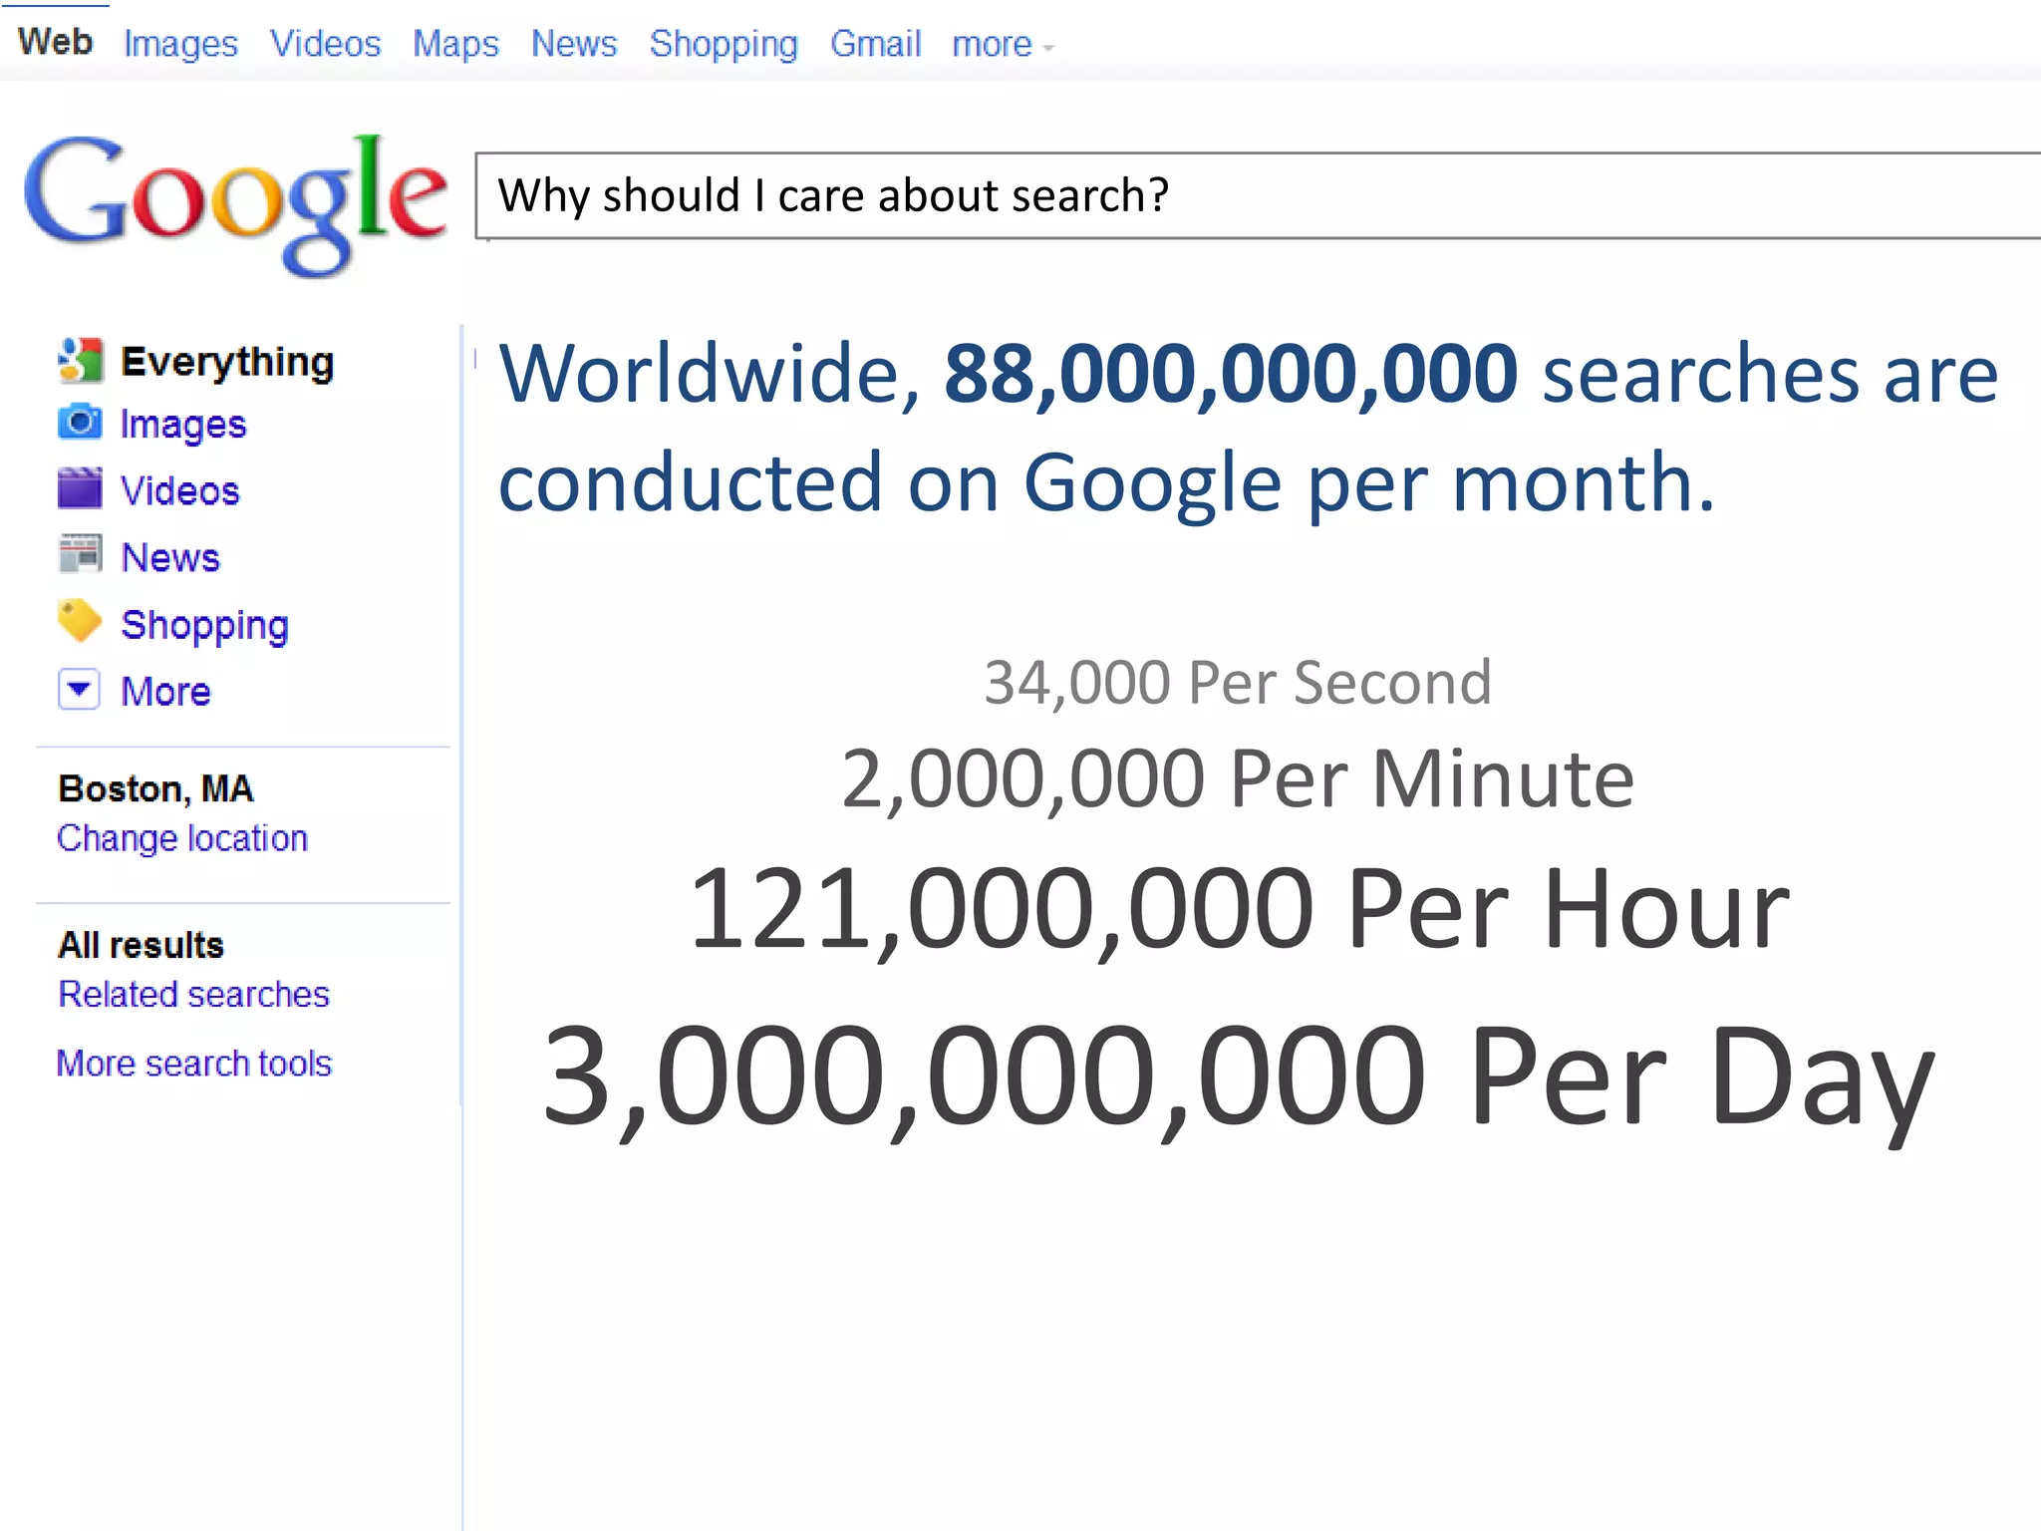2041x1531 pixels.
Task: Open Maps in the top navigation bar
Action: (x=455, y=45)
